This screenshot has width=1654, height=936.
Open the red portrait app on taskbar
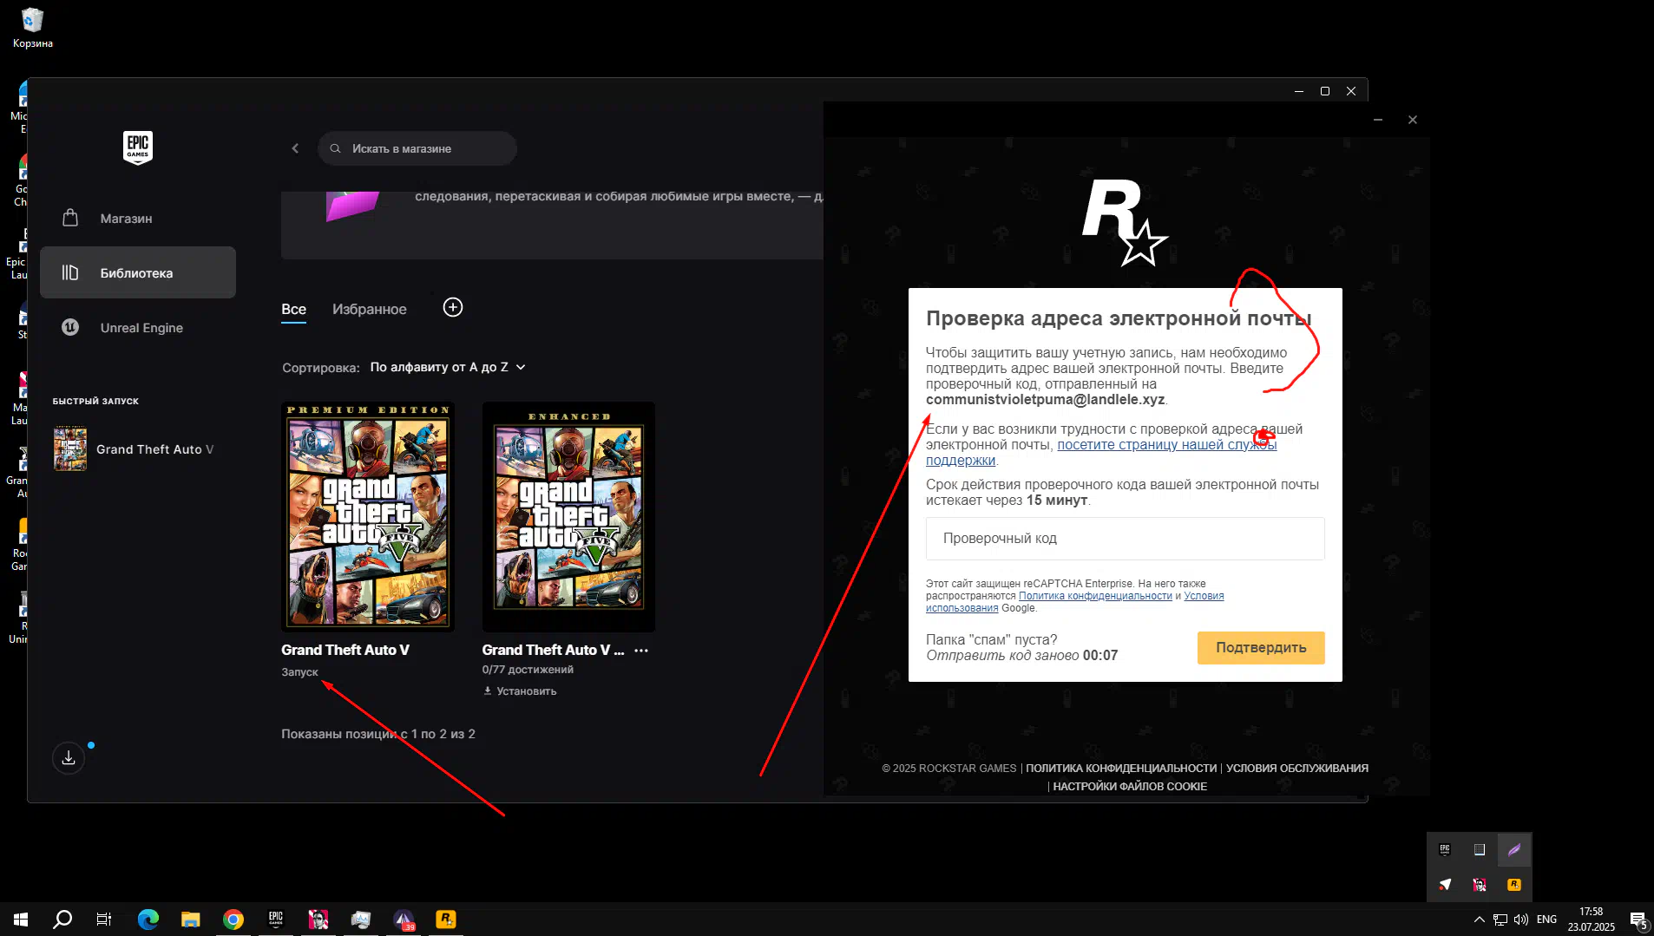tap(318, 919)
